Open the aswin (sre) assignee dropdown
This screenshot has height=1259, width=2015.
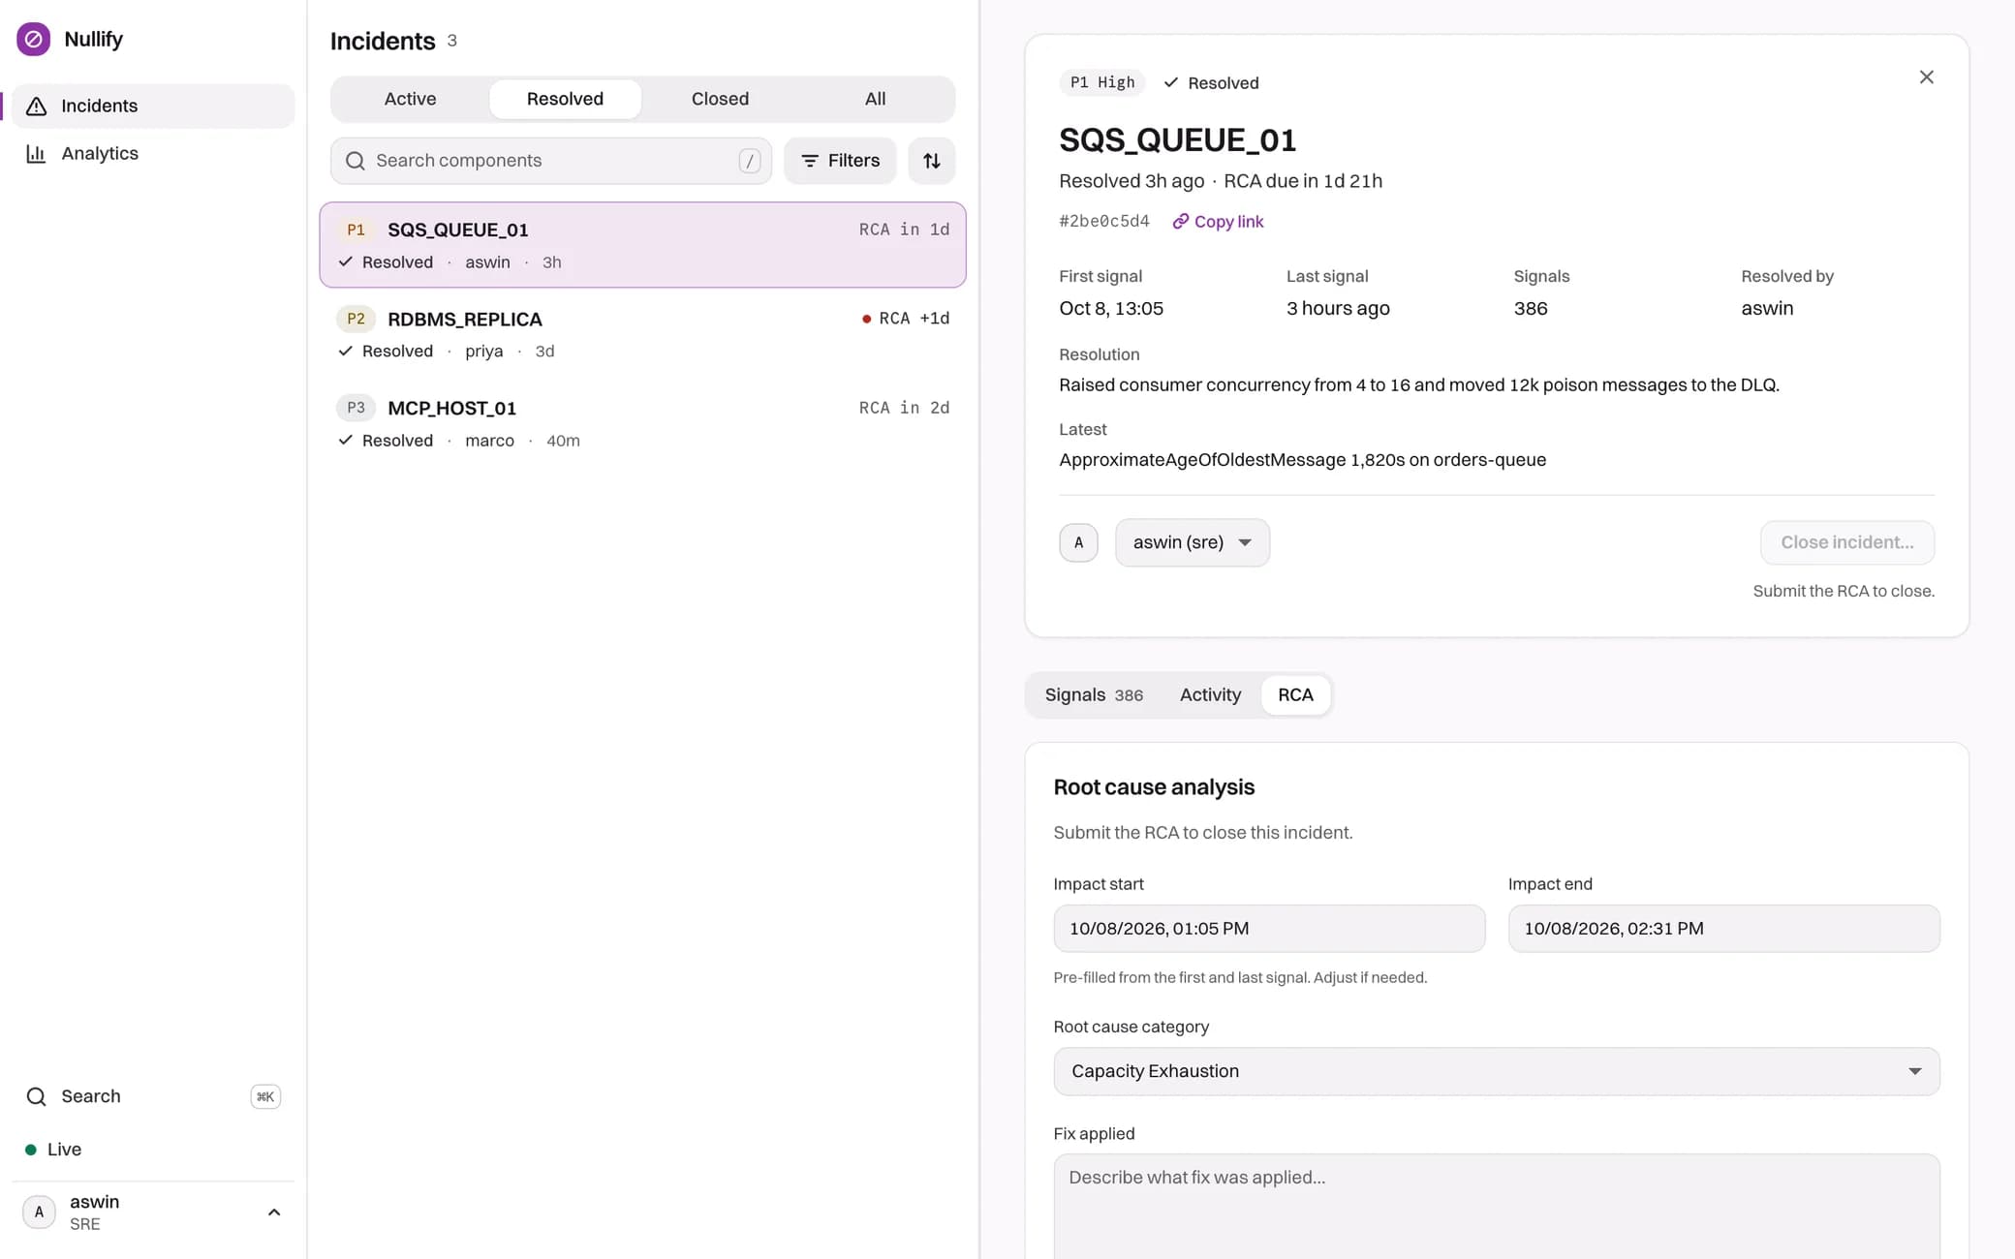[1192, 542]
